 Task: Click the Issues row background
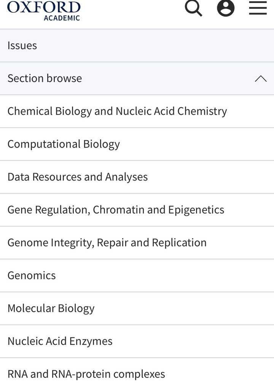pos(137,45)
